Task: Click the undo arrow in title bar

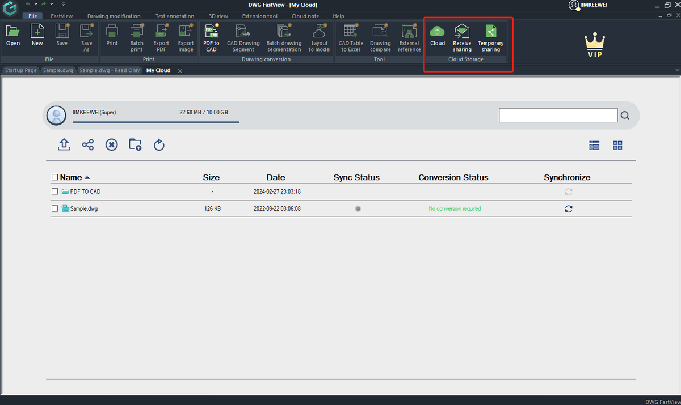Action: point(28,4)
